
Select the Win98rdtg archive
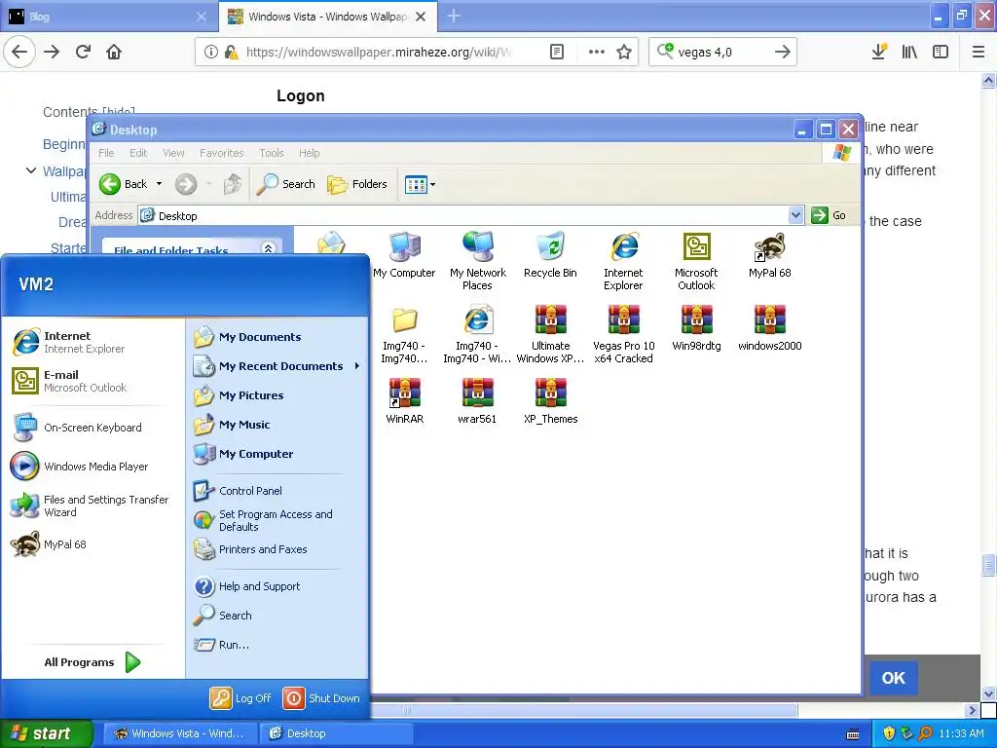coord(696,328)
